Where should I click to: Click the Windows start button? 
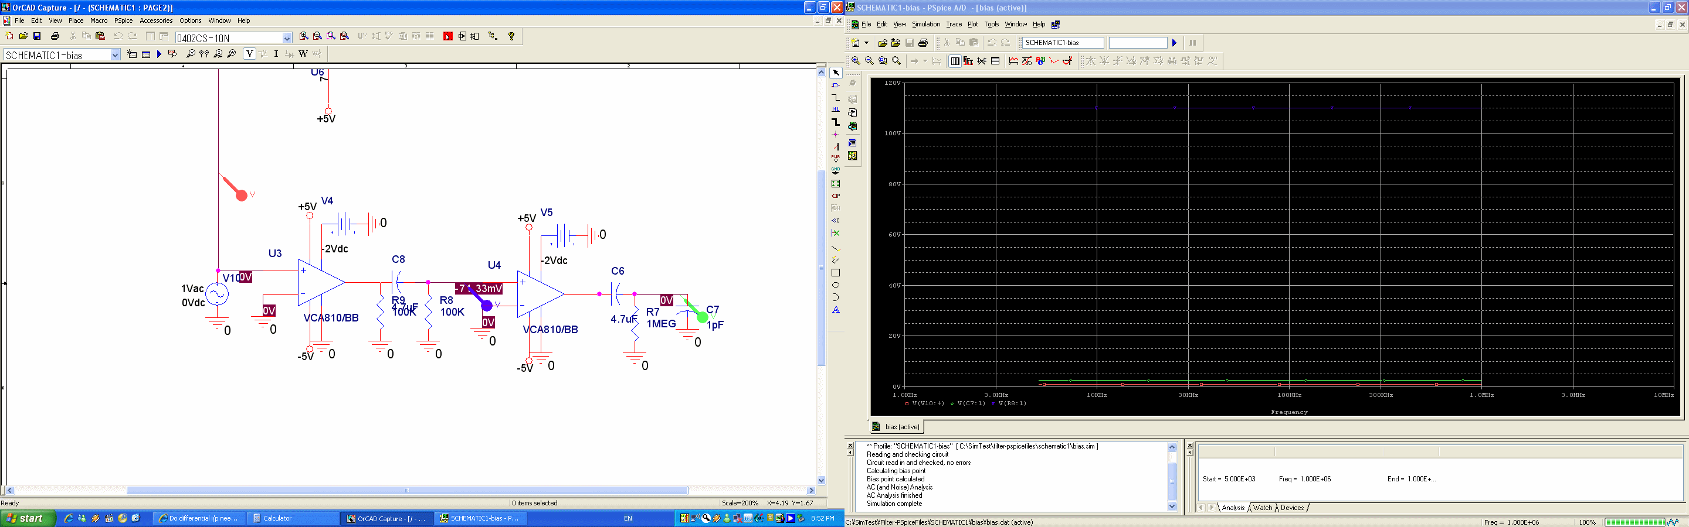(26, 518)
